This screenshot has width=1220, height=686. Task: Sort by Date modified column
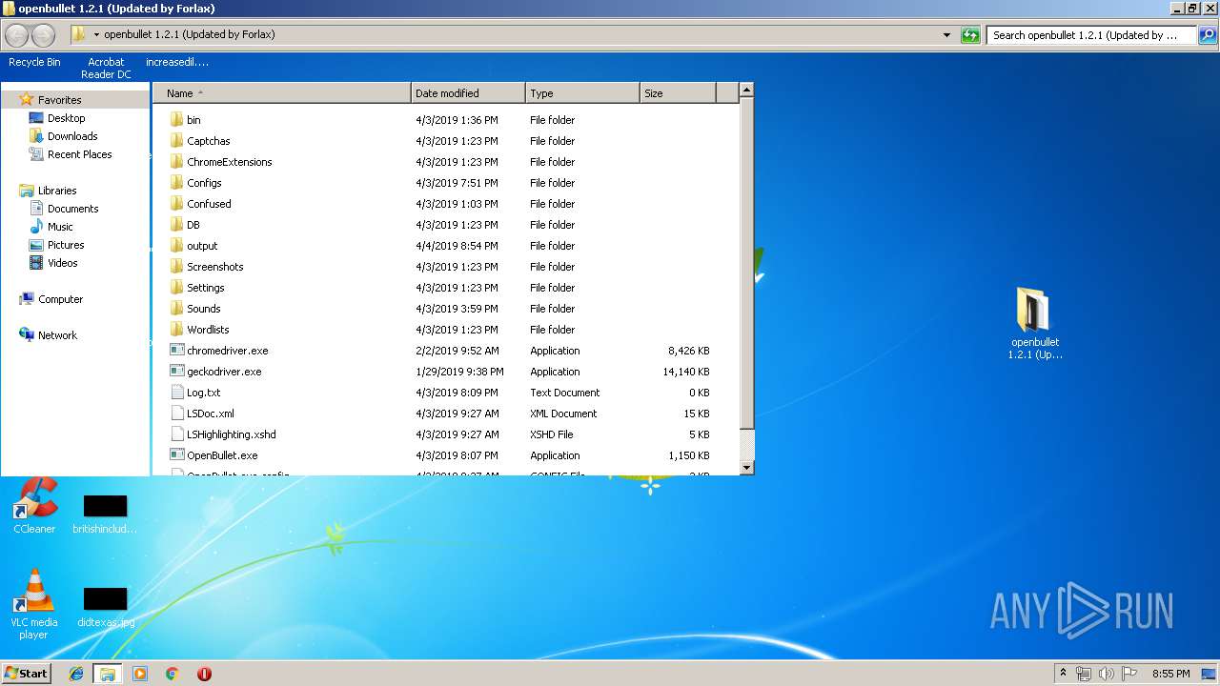point(468,93)
